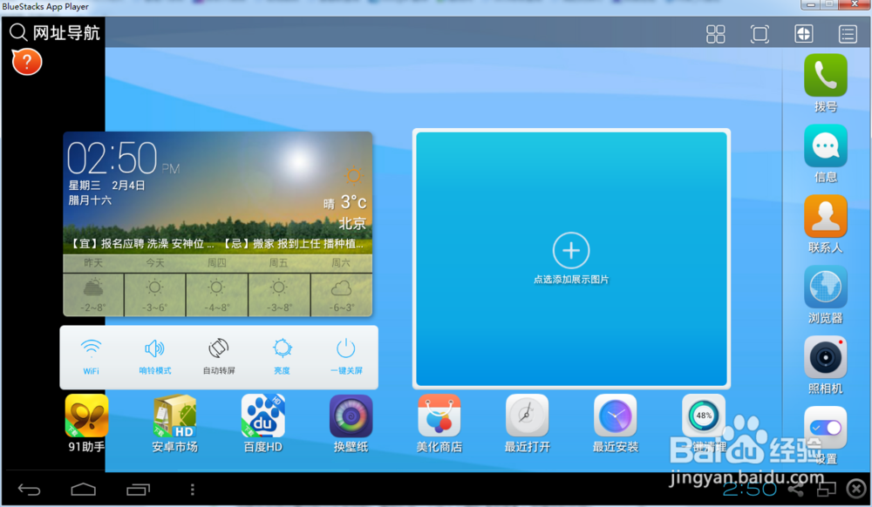Open the list menu icon in top bar
Viewport: 872px width, 507px height.
[848, 34]
